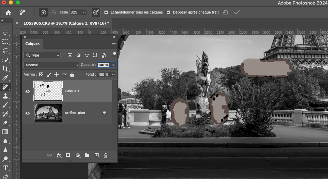Toggle pen pressure size control
Screen dimensions: 328x179
(96, 12)
